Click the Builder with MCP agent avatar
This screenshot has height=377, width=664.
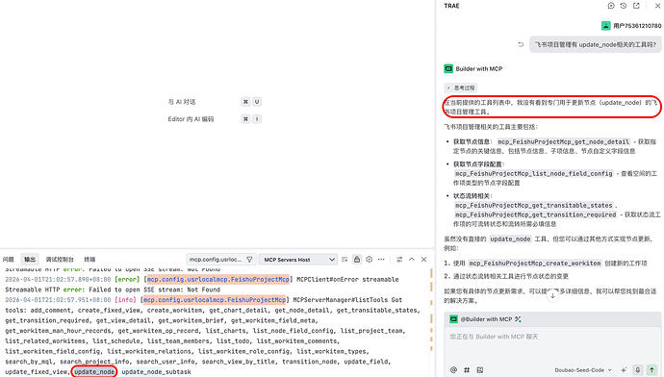(x=448, y=68)
